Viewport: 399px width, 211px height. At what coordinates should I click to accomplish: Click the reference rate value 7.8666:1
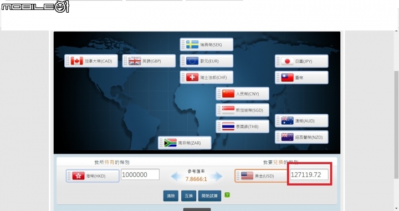point(196,179)
